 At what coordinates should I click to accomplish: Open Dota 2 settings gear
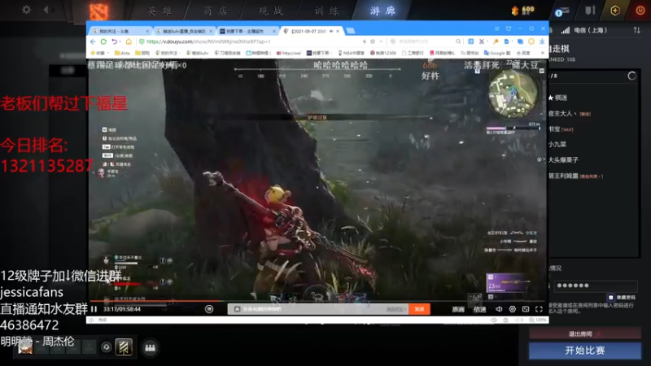tap(26, 10)
